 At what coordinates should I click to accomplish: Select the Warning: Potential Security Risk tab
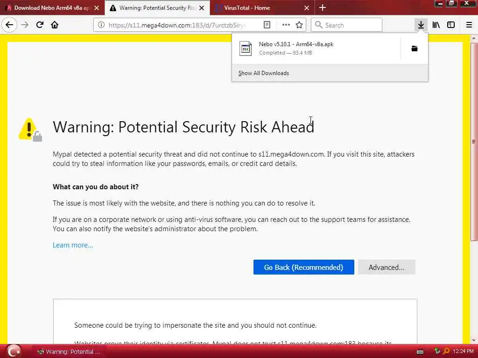(x=157, y=8)
